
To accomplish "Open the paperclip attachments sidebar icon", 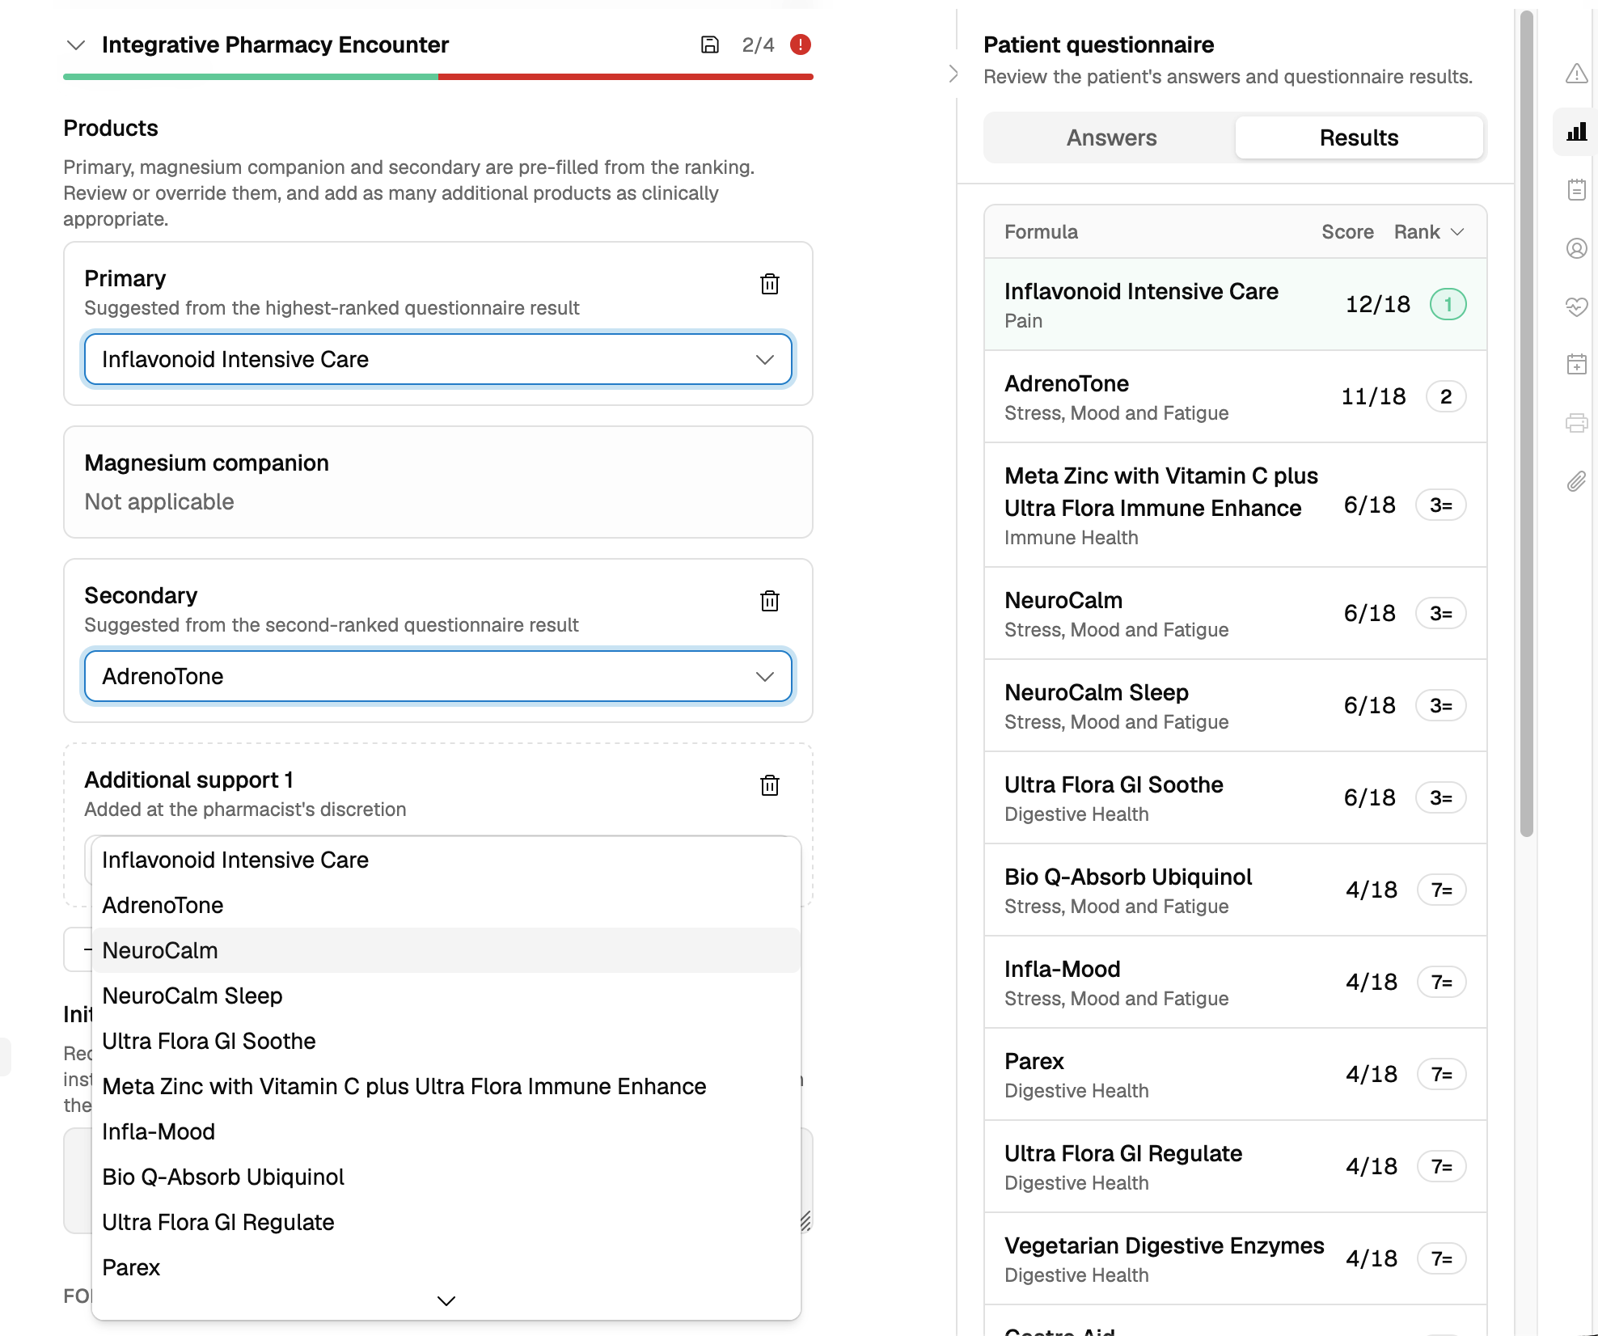I will coord(1576,482).
